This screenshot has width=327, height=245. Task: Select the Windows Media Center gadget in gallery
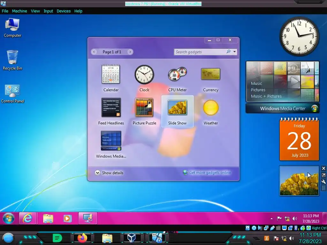[x=111, y=145]
